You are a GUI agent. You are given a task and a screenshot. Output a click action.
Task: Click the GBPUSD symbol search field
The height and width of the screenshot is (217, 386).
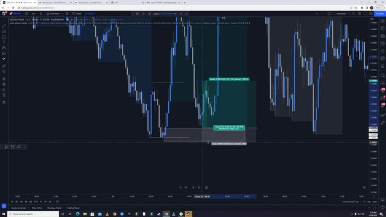pos(16,13)
